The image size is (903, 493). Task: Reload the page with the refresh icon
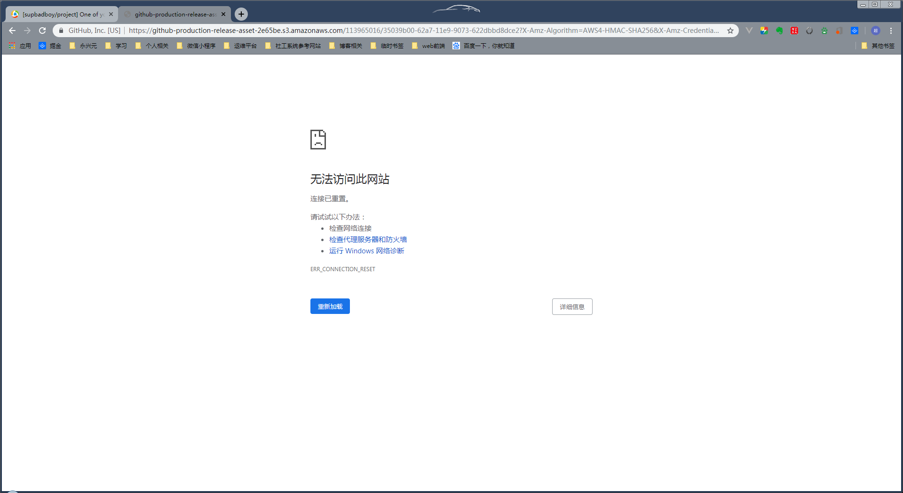42,31
